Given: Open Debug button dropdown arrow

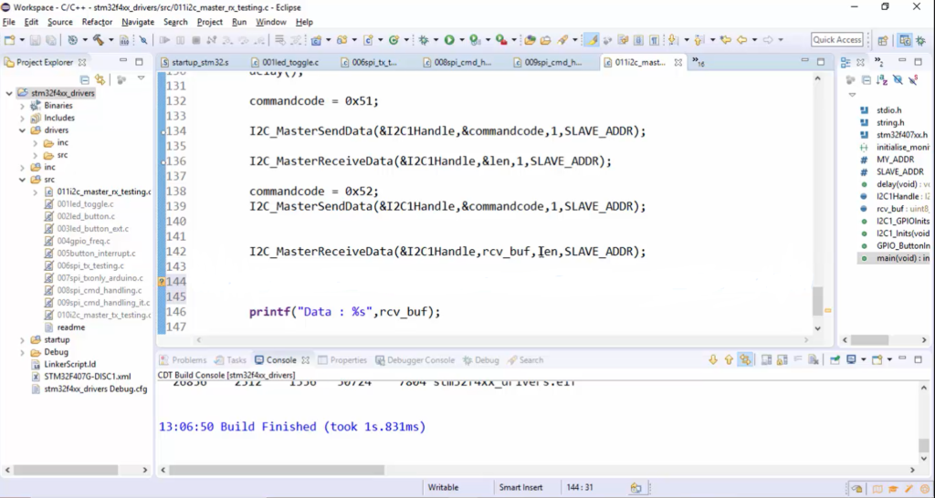Looking at the screenshot, I should pos(436,40).
